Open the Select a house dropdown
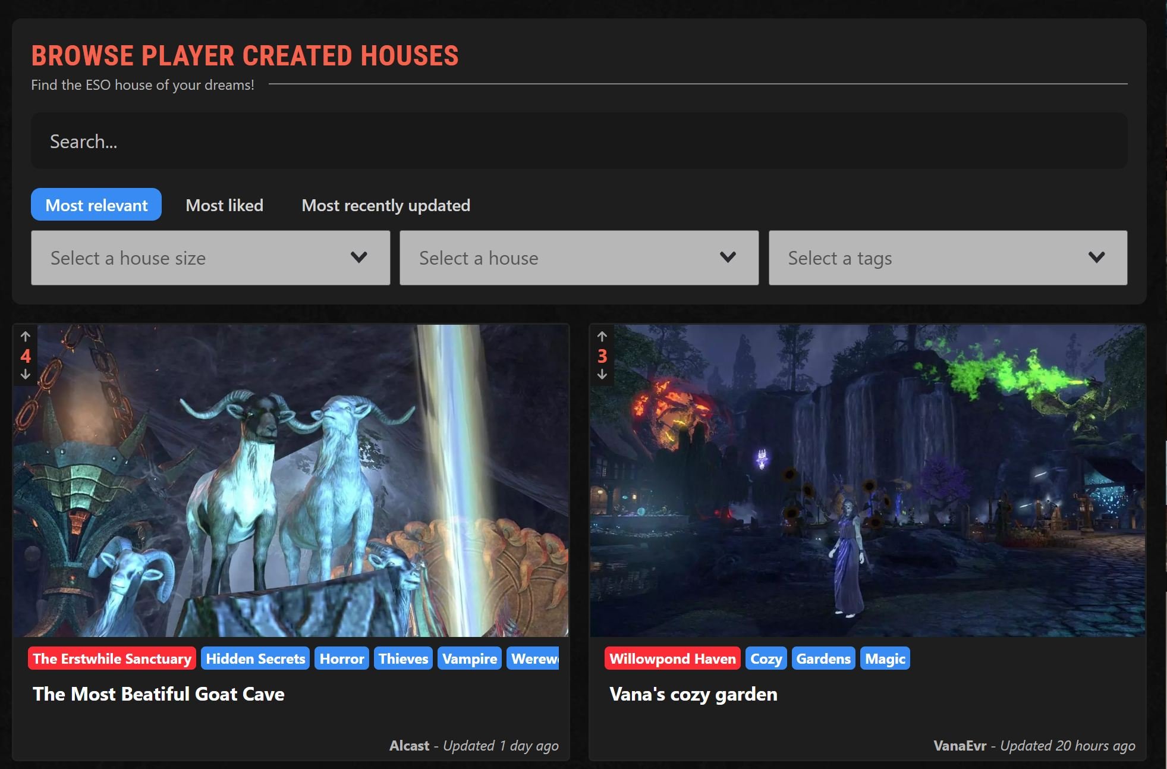 (579, 258)
